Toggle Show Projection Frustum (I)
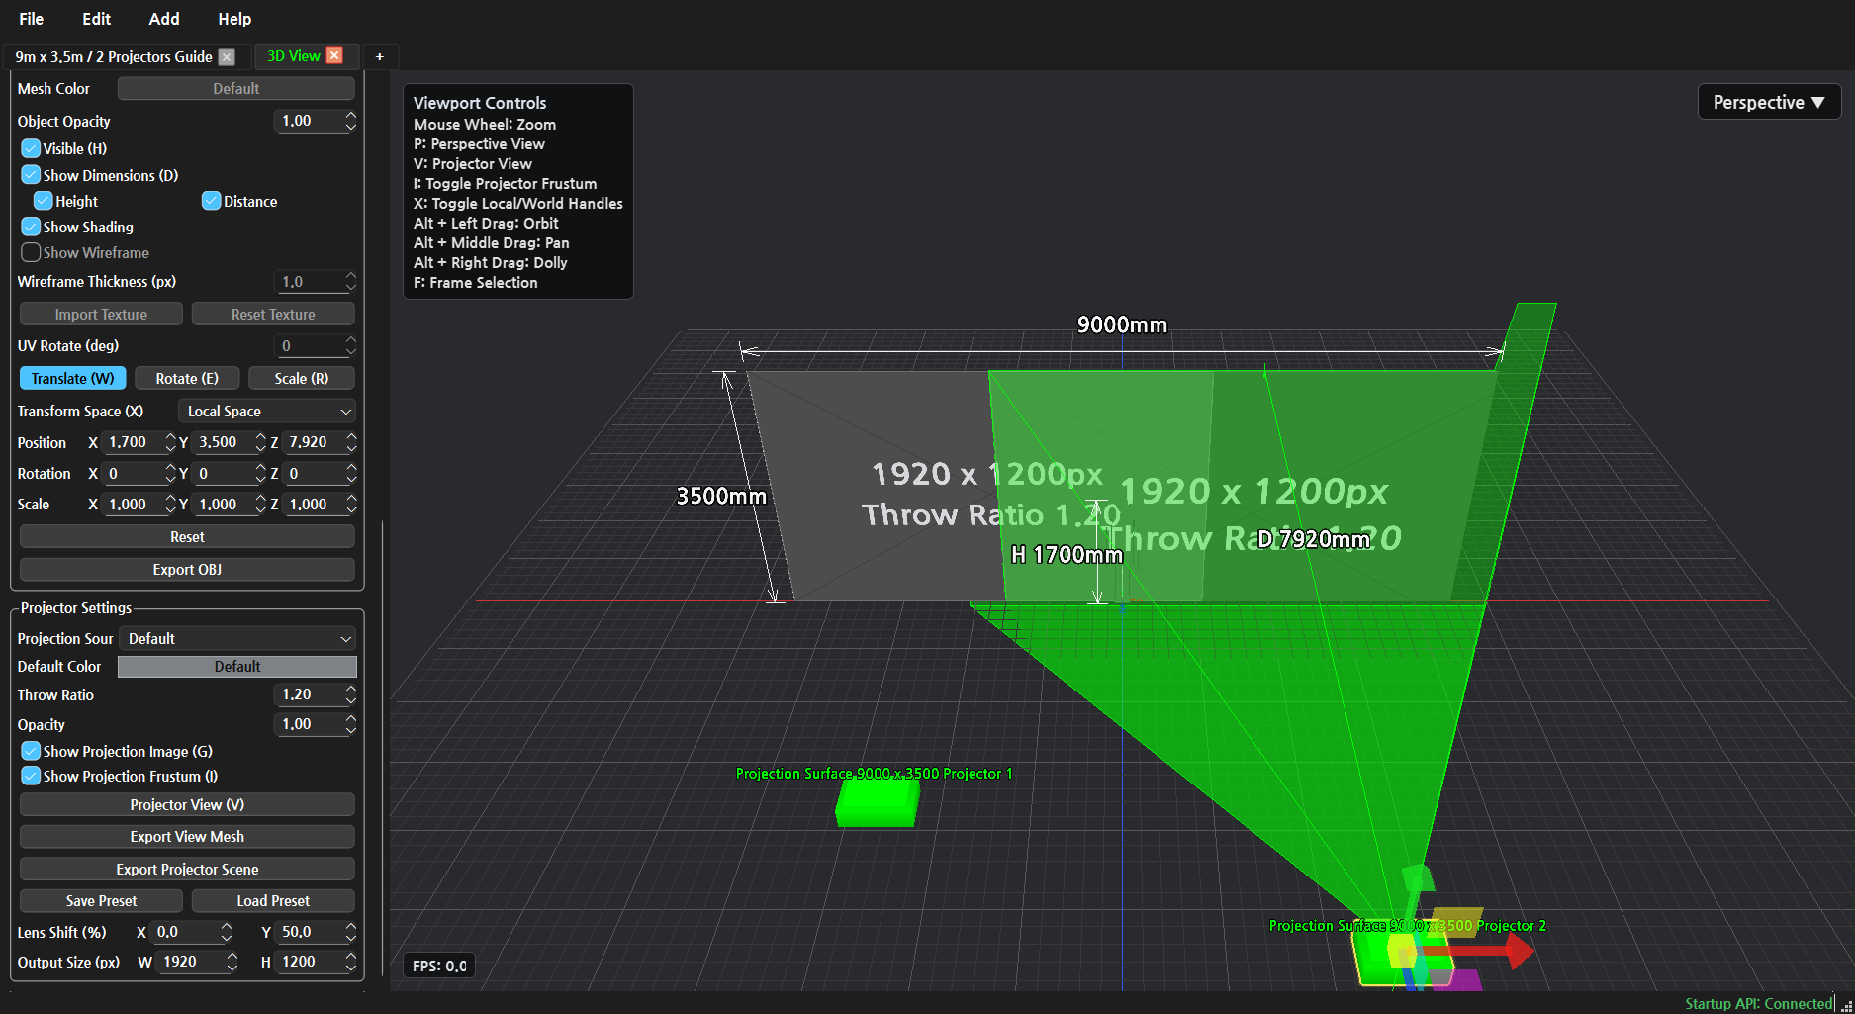This screenshot has height=1014, width=1855. [31, 777]
